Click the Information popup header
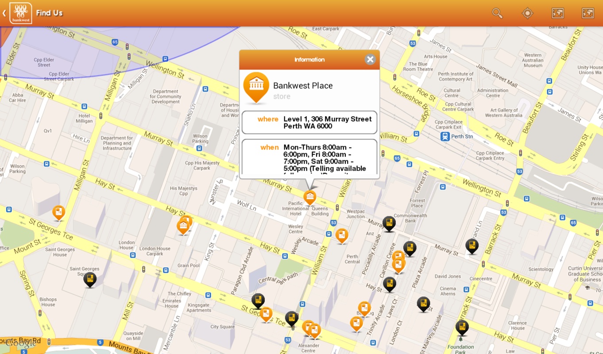Viewport: 603px width, 354px height. [x=309, y=60]
